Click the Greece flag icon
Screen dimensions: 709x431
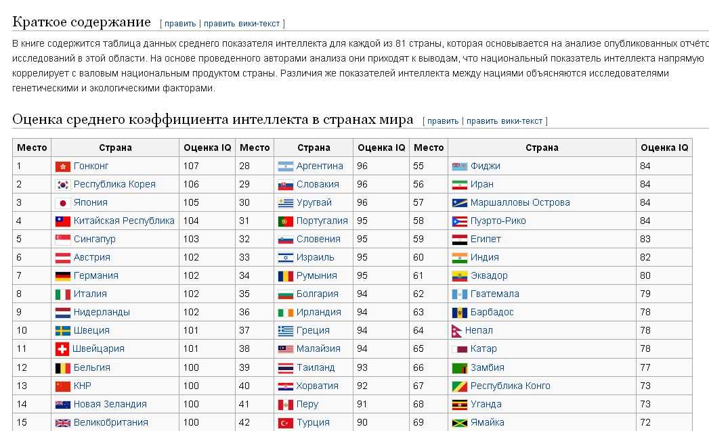286,331
